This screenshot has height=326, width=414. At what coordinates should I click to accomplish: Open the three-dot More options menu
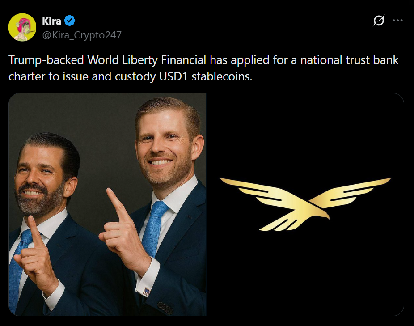(x=397, y=21)
